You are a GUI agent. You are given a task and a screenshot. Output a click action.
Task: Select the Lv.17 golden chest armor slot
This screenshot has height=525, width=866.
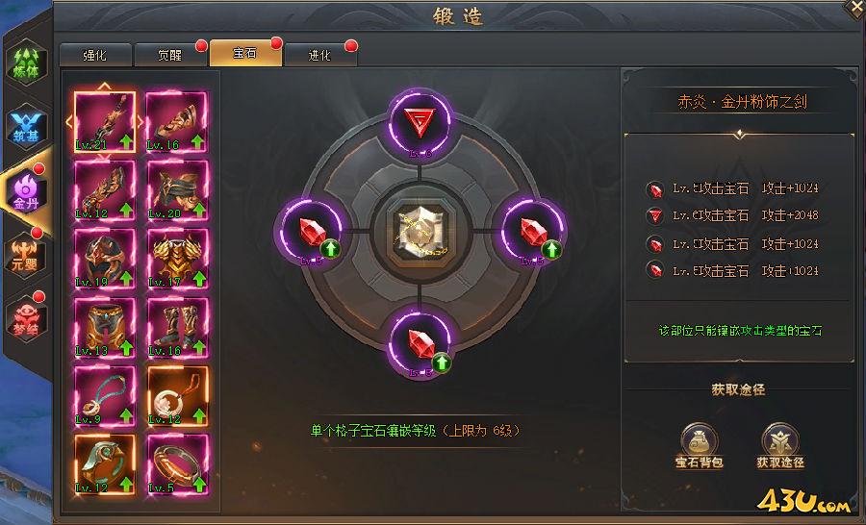coord(177,259)
